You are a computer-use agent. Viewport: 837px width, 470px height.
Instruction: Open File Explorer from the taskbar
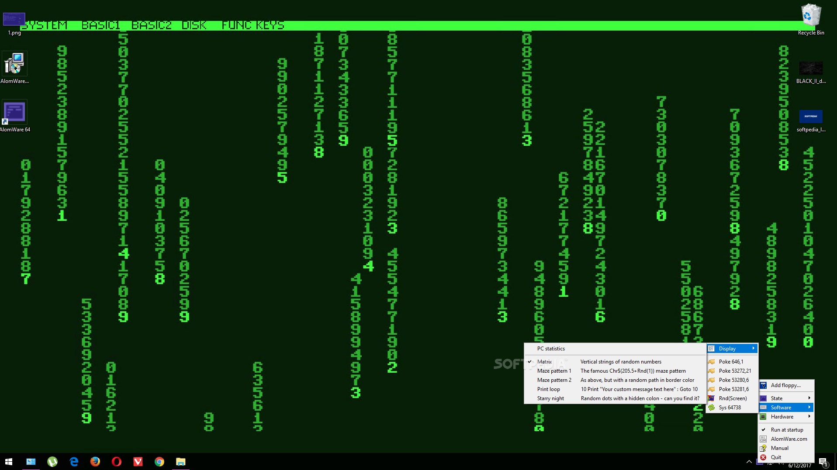(181, 461)
